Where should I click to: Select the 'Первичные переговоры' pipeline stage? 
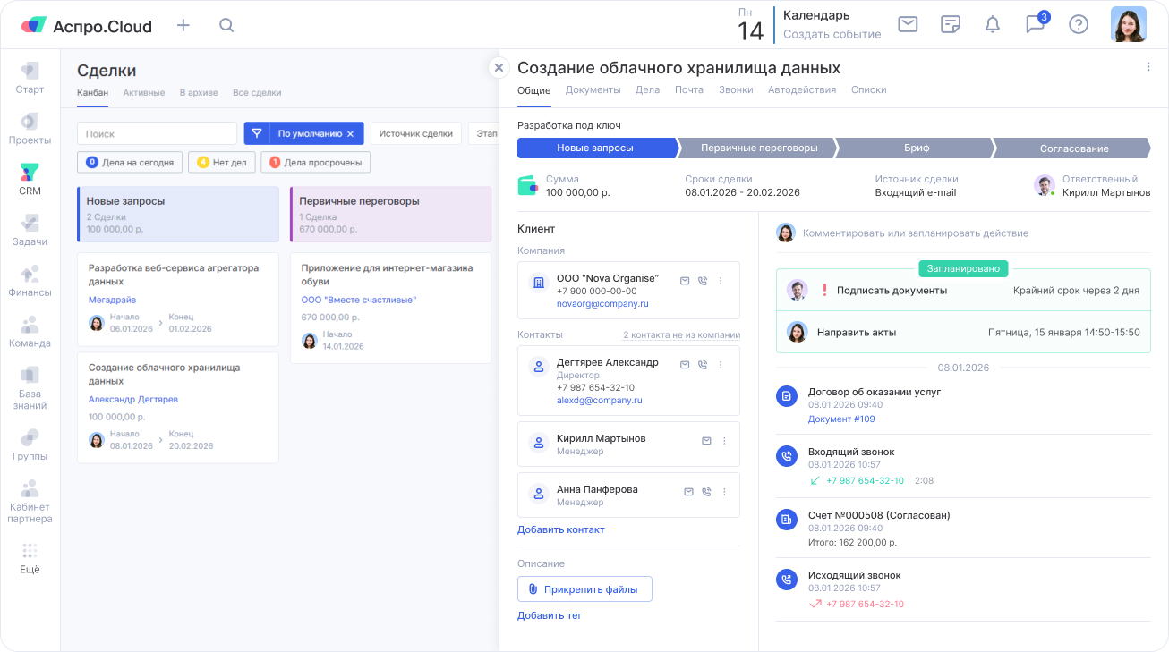pos(758,148)
